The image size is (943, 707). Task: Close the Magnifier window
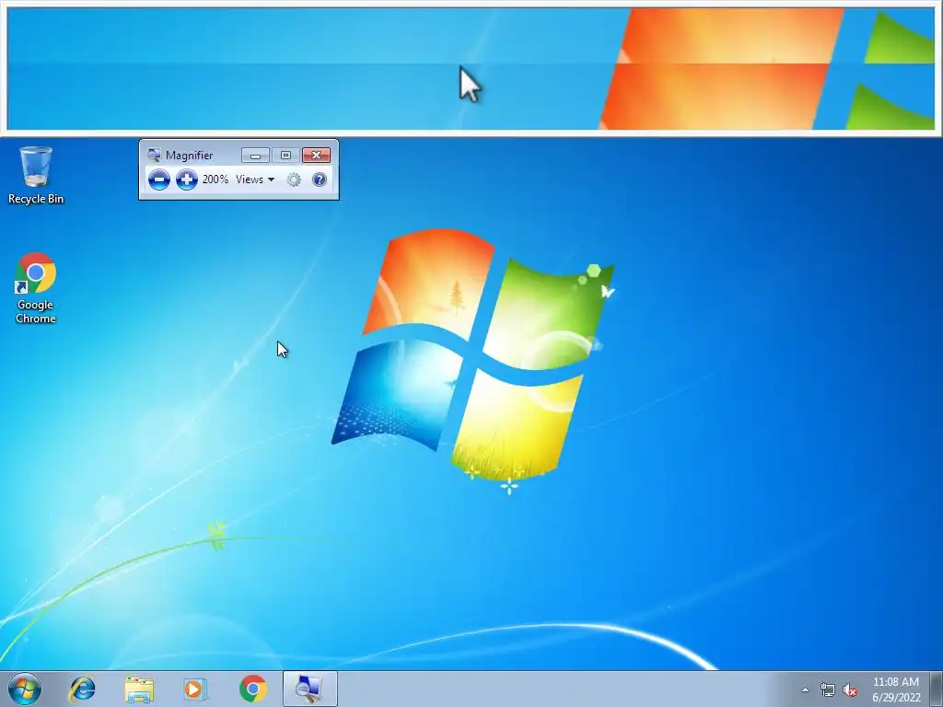pyautogui.click(x=316, y=155)
